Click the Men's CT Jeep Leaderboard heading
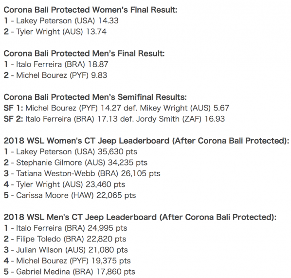Viewport: 291px width, 278px height. click(140, 217)
